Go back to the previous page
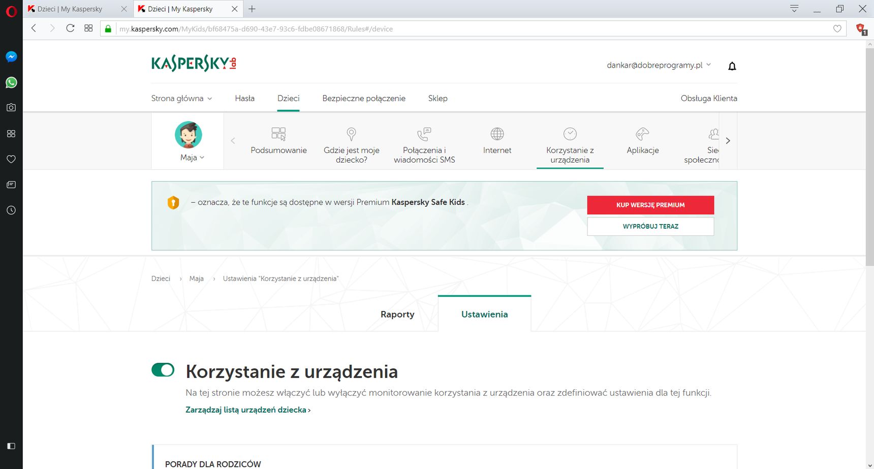Viewport: 874px width, 469px height. pyautogui.click(x=34, y=28)
